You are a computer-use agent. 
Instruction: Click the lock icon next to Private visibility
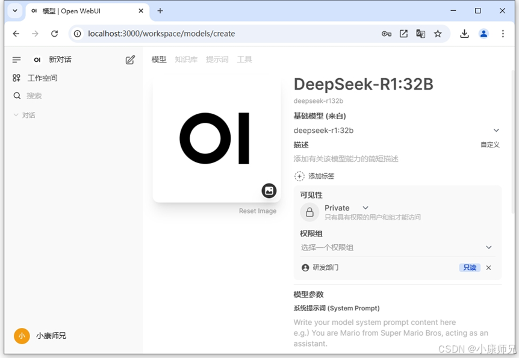point(309,212)
